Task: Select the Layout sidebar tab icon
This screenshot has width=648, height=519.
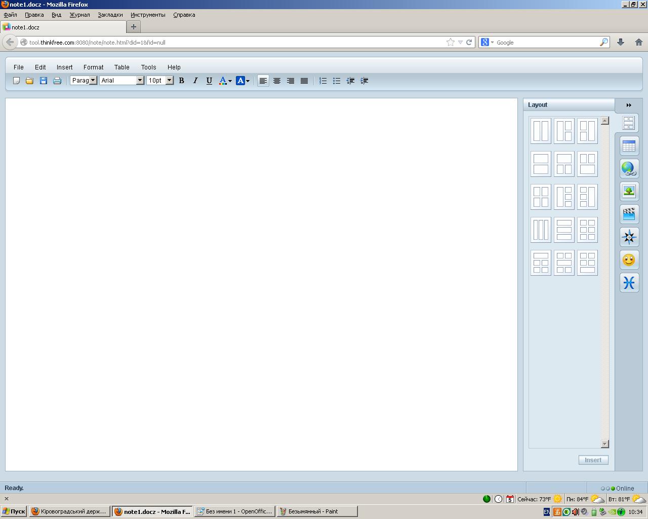Action: 628,123
